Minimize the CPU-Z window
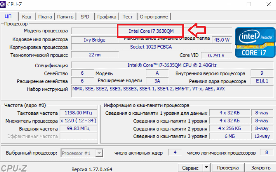The height and width of the screenshot is (172, 276). pyautogui.click(x=229, y=4)
